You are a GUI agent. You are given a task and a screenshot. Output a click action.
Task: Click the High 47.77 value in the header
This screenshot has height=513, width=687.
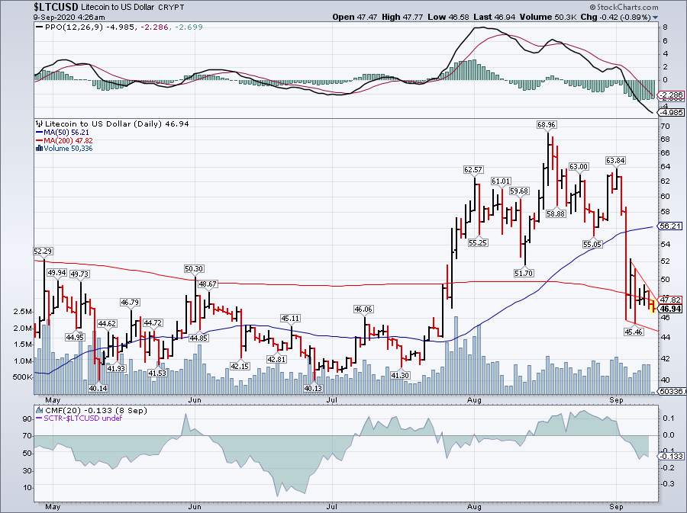tap(402, 17)
